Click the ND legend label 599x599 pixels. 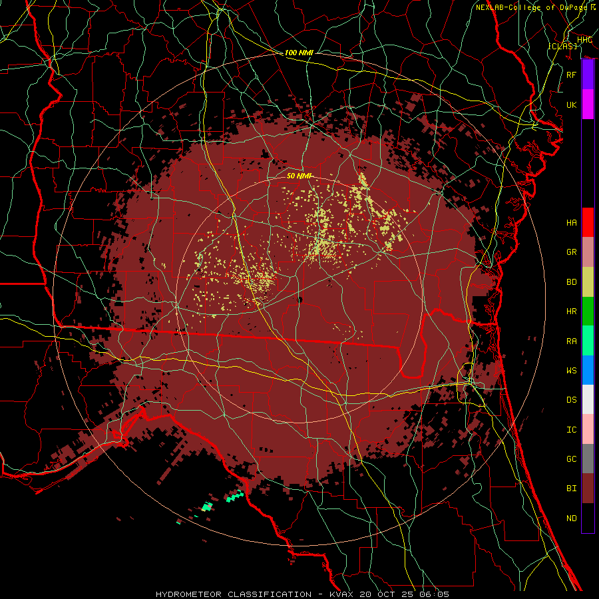click(572, 518)
